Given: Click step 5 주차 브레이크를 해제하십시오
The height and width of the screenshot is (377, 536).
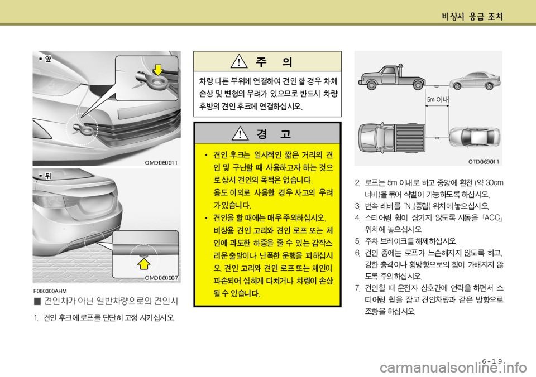Looking at the screenshot, I should click(406, 241).
